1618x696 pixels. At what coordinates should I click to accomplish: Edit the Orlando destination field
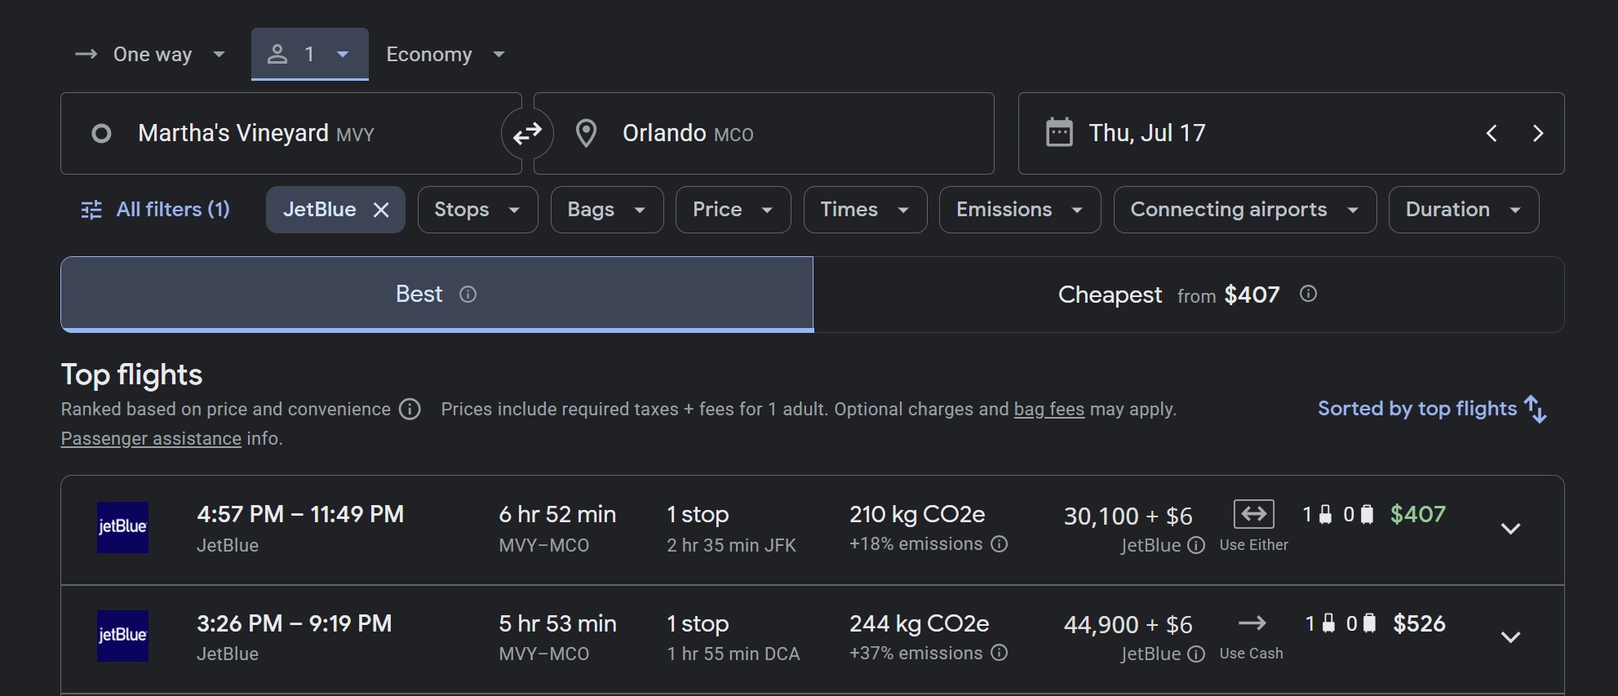coord(764,133)
